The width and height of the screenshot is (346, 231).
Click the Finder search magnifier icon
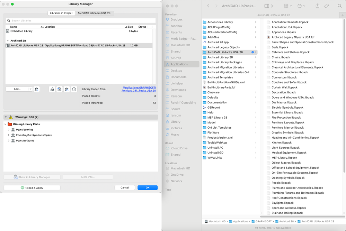pyautogui.click(x=340, y=6)
